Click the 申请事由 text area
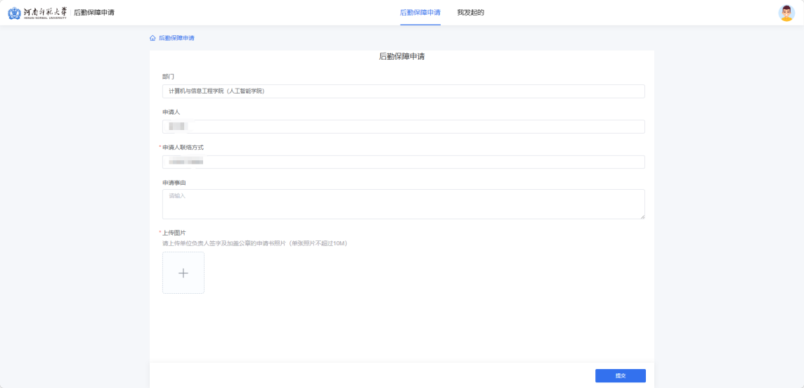Image resolution: width=804 pixels, height=388 pixels. pyautogui.click(x=403, y=204)
